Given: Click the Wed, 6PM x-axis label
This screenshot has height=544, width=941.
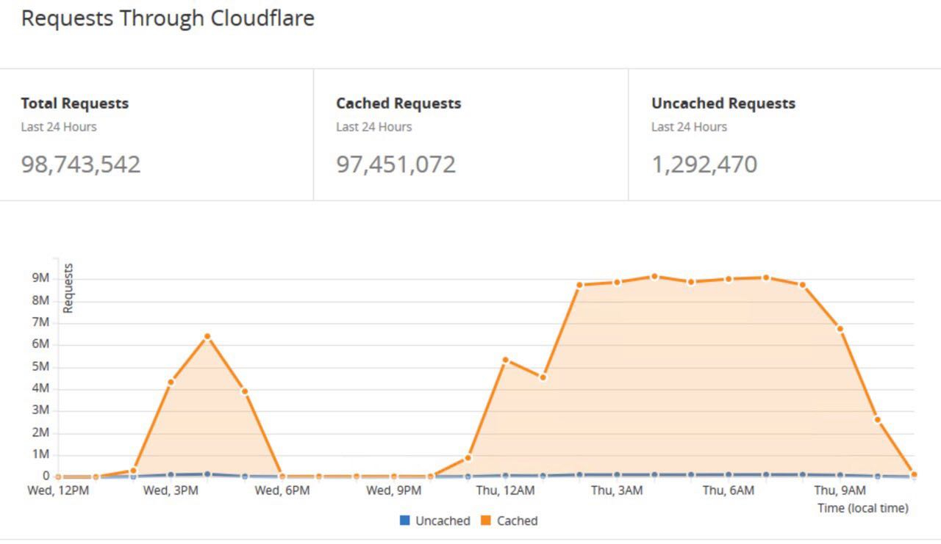Looking at the screenshot, I should point(282,490).
